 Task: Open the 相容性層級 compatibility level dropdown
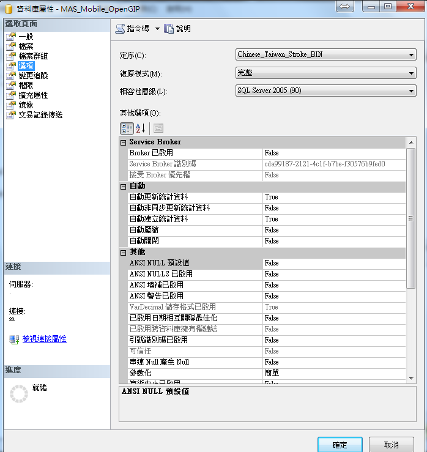412,91
